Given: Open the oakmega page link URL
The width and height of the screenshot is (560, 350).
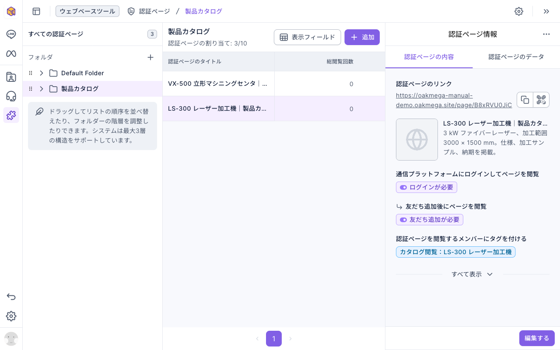Looking at the screenshot, I should (x=454, y=100).
